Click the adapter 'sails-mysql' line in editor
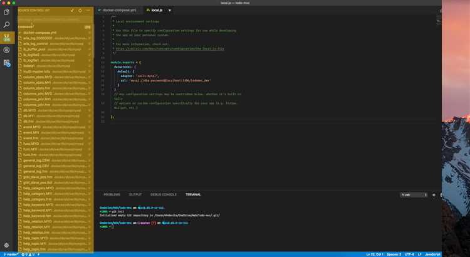The height and width of the screenshot is (257, 470). point(140,76)
